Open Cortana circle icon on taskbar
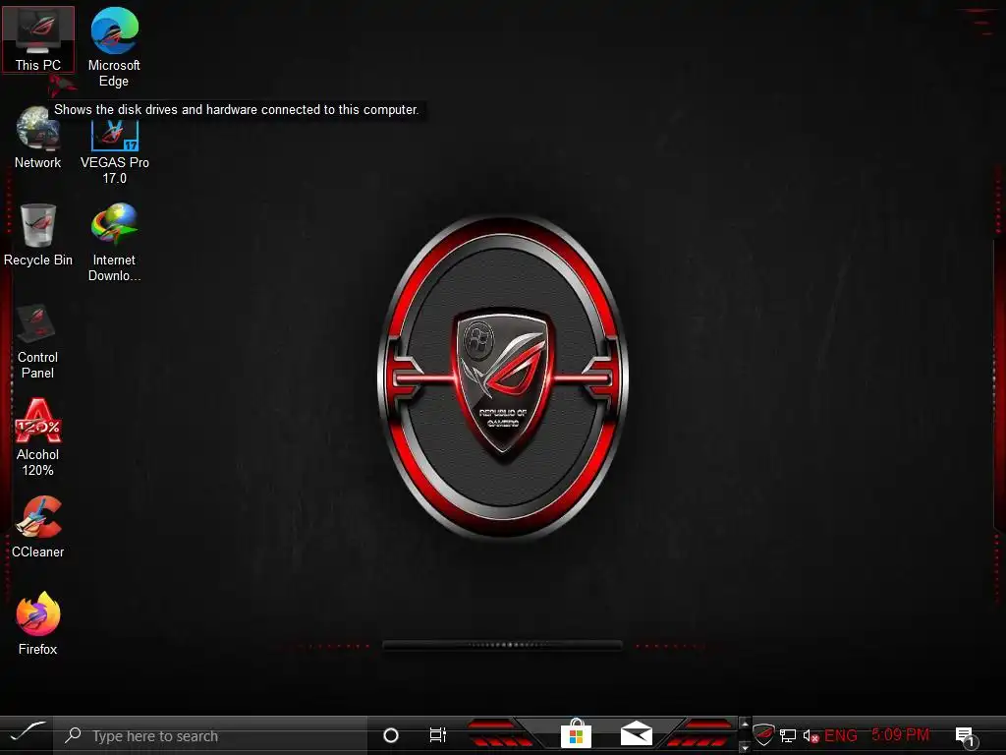This screenshot has width=1006, height=755. coord(391,735)
